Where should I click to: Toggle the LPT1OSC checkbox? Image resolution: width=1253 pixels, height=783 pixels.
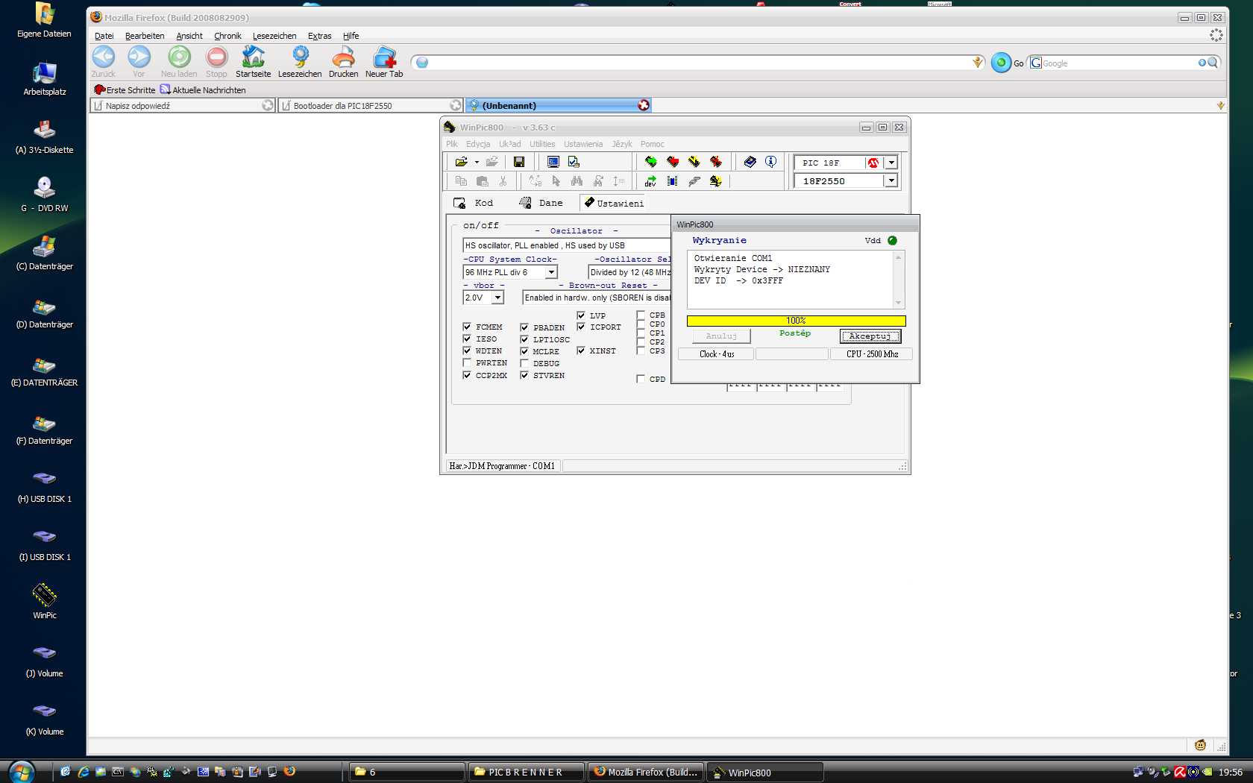click(524, 339)
